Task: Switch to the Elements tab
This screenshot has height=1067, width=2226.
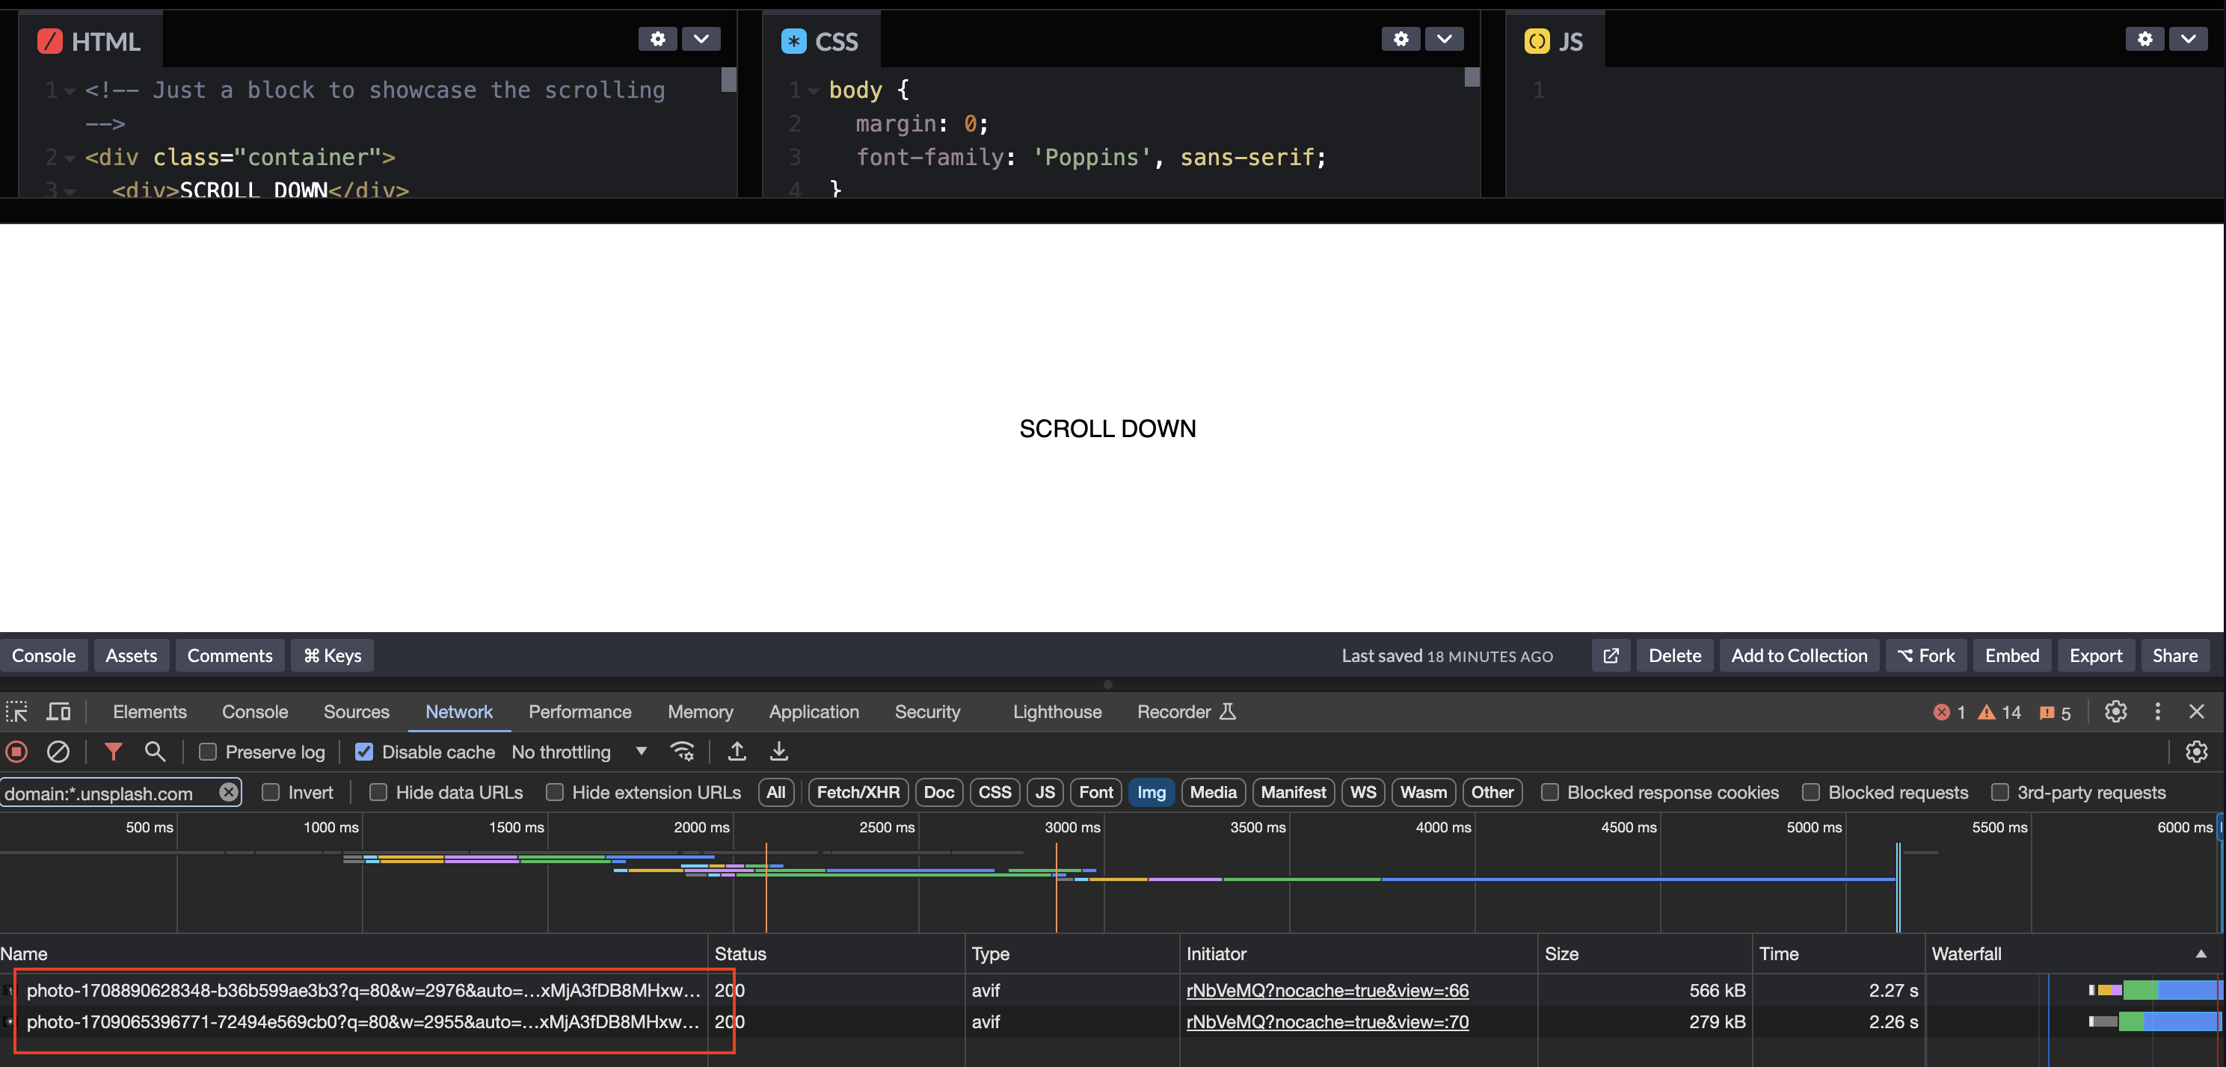Action: (x=150, y=712)
